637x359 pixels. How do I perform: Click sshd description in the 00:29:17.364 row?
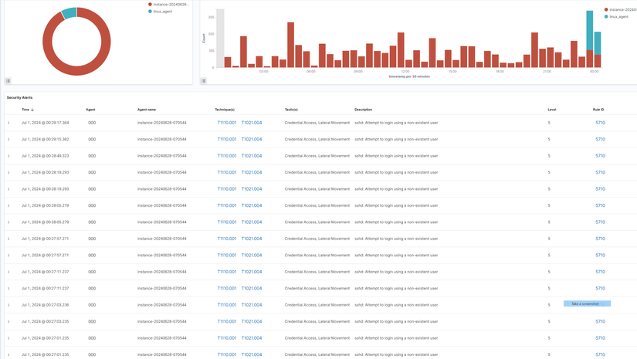tap(396, 123)
